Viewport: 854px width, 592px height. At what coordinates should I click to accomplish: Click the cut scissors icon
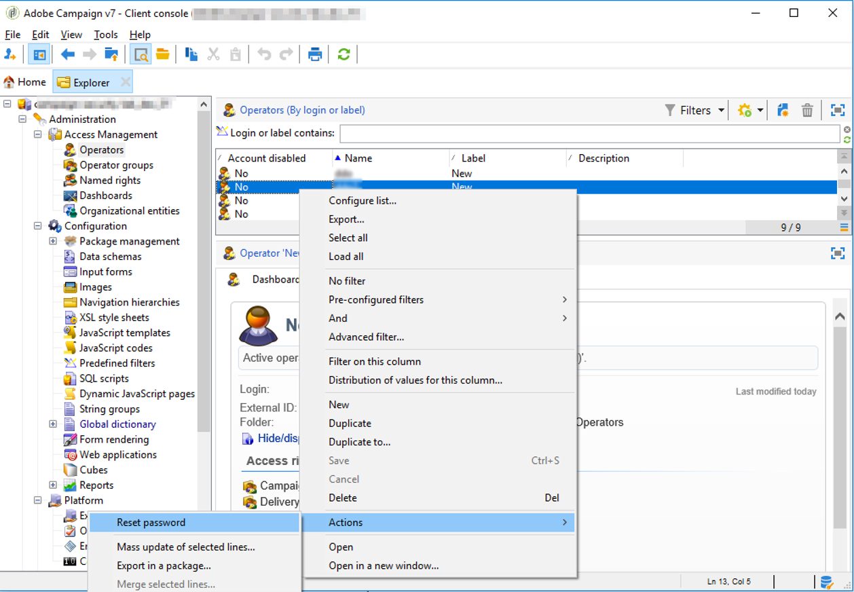(213, 55)
